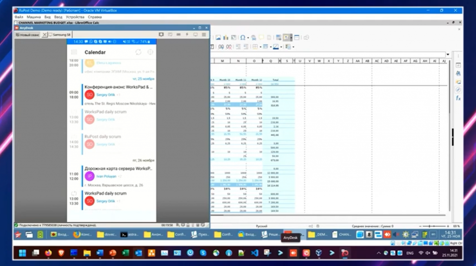
Task: Open the Windows Start button
Action: pos(22,253)
